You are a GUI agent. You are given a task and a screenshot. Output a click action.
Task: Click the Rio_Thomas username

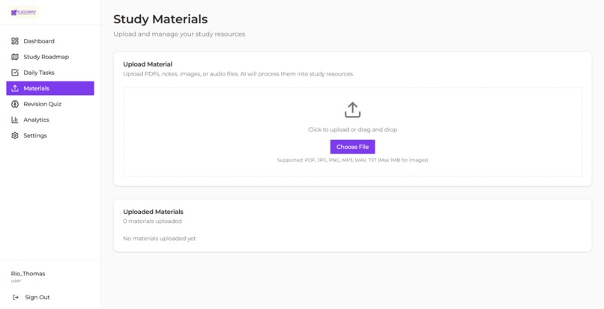[x=28, y=274]
